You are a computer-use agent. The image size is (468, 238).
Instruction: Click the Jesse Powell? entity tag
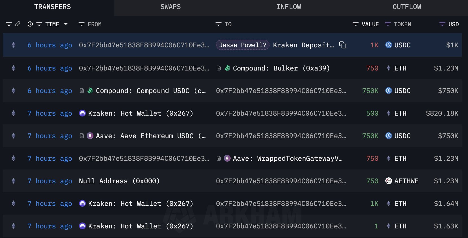[243, 45]
